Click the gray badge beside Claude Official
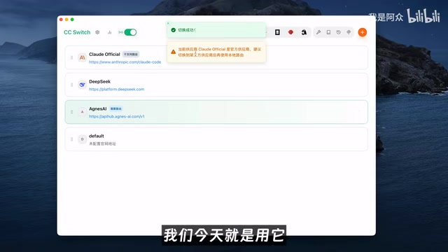This screenshot has height=252, width=448. (131, 55)
